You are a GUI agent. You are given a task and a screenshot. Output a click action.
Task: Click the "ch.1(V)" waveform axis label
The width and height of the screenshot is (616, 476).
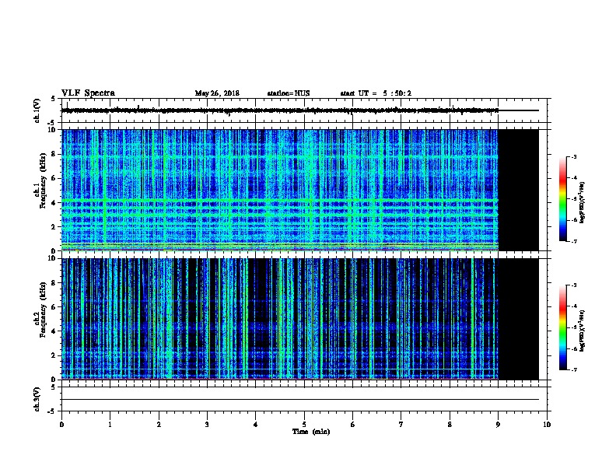(37, 110)
